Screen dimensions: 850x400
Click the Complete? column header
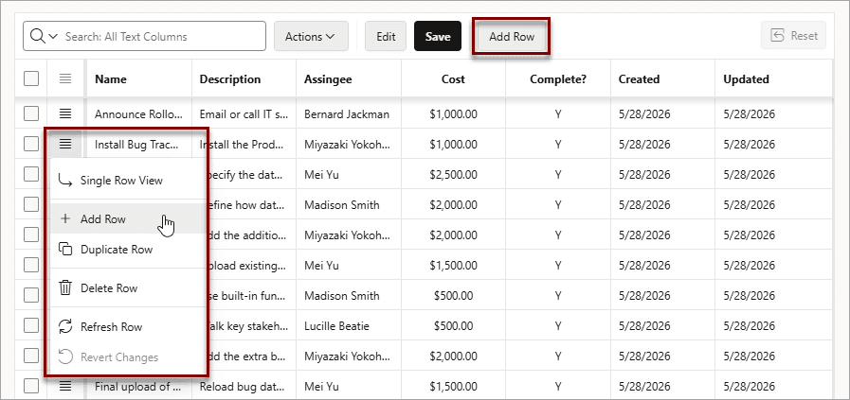click(x=558, y=79)
